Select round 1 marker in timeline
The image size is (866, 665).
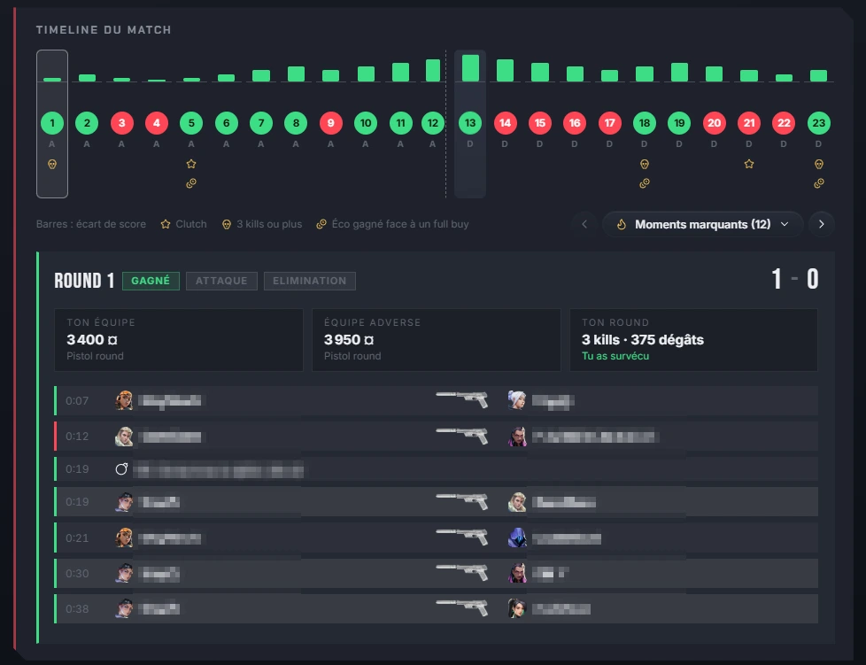[x=52, y=122]
